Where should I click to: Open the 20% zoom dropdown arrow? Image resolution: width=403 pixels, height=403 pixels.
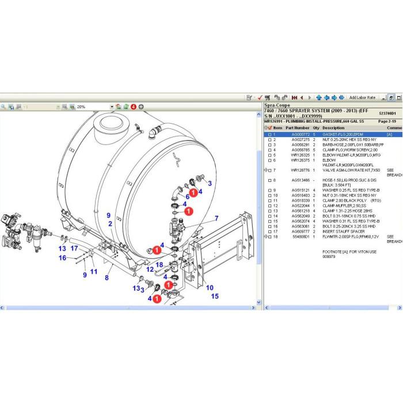click(112, 107)
